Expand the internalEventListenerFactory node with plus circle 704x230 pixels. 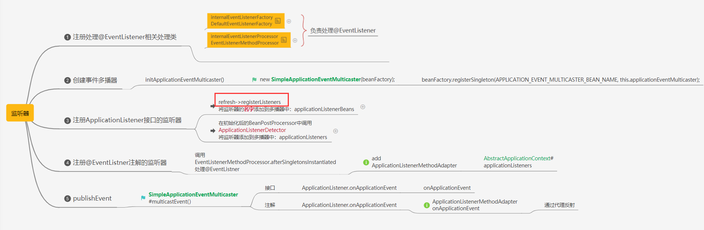(x=289, y=21)
